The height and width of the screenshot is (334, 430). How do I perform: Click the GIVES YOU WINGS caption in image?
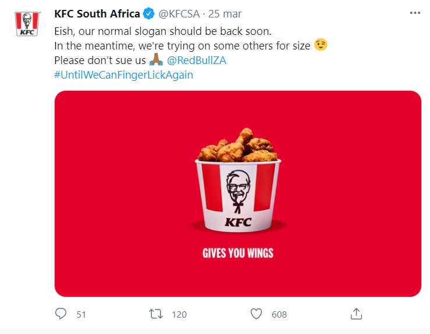(x=237, y=253)
